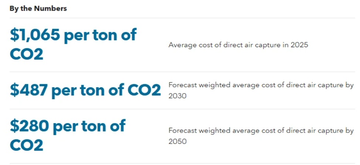Click "per ton of" beside $1,065
The height and width of the screenshot is (165, 360).
100,35
